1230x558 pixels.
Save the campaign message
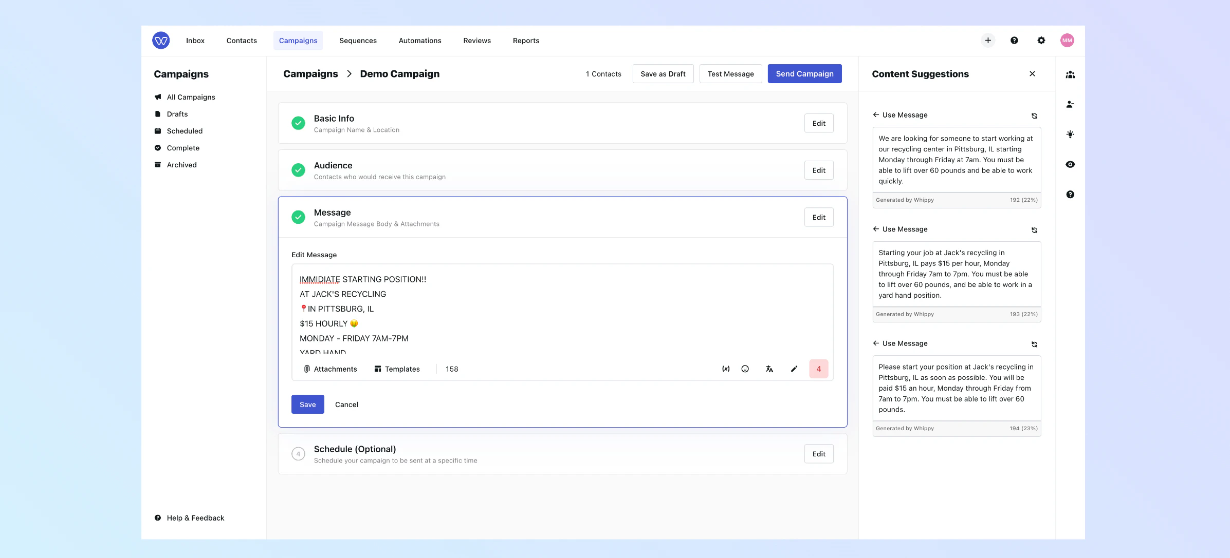[307, 404]
